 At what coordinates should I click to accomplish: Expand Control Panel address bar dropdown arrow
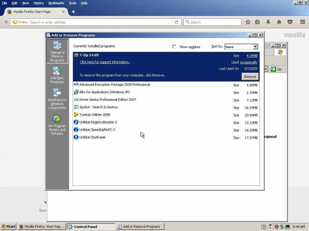click(266, 69)
